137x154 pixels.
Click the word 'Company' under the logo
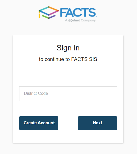click(88, 20)
